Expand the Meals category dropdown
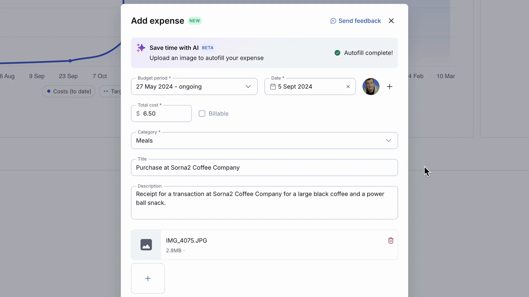This screenshot has height=297, width=529. pyautogui.click(x=388, y=141)
